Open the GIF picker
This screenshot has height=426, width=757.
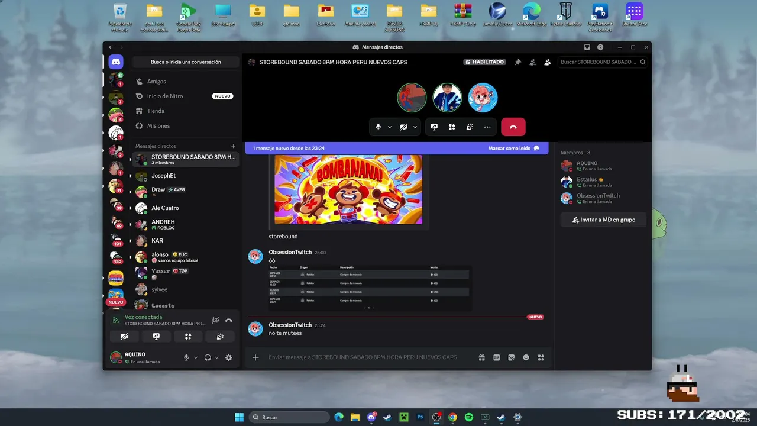tap(497, 357)
